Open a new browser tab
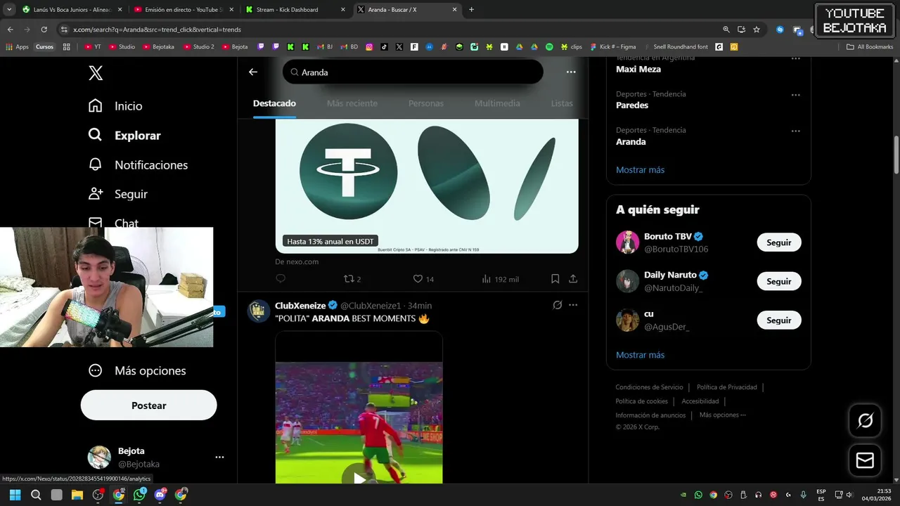This screenshot has width=900, height=506. point(471,10)
